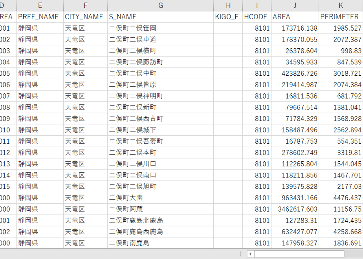This screenshot has width=363, height=259.
Task: Click AREA value 173716.138
Action: tap(295, 28)
